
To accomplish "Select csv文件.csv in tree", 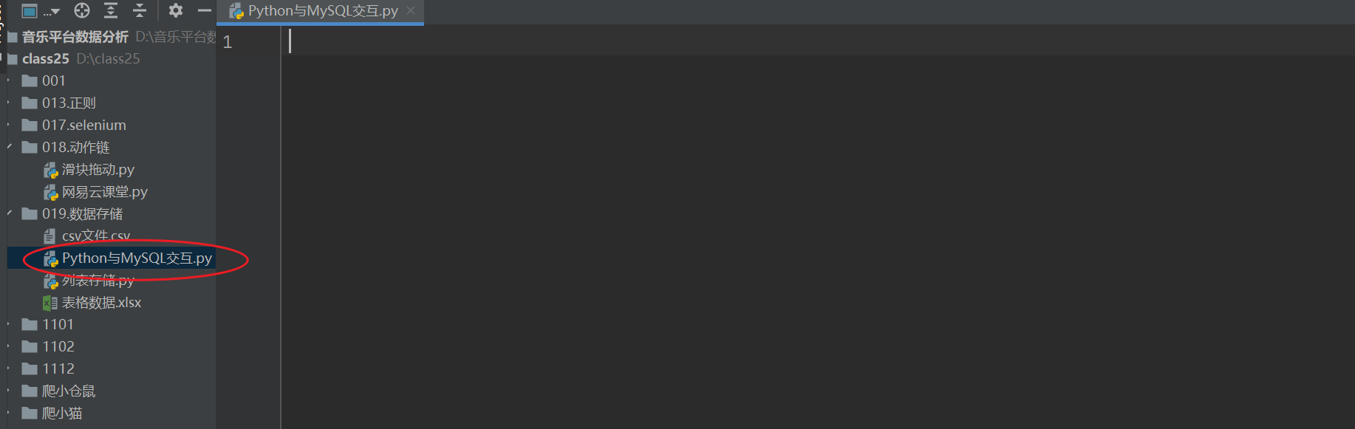I will point(96,236).
